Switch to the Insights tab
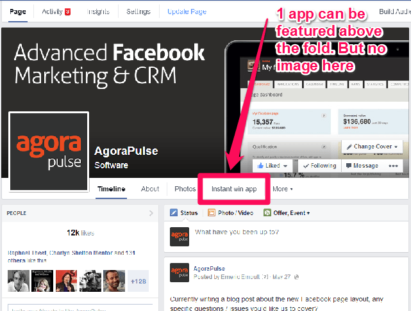 point(98,12)
